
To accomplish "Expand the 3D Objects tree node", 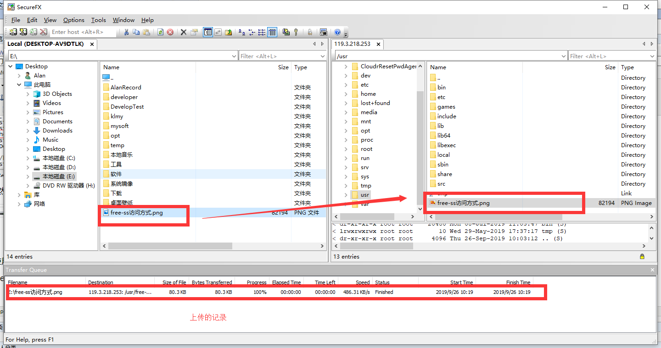I will (x=28, y=94).
